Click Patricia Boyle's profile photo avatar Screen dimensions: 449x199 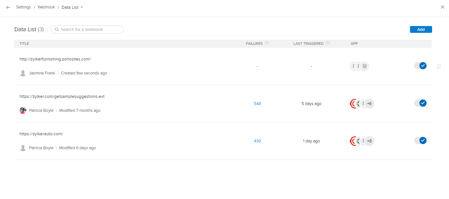click(23, 110)
